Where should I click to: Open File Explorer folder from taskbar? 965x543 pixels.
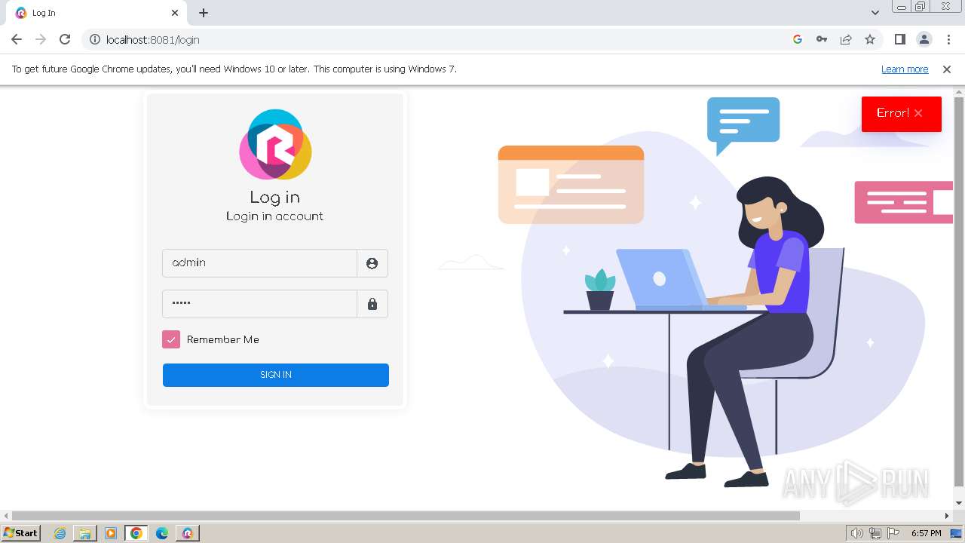pos(85,533)
